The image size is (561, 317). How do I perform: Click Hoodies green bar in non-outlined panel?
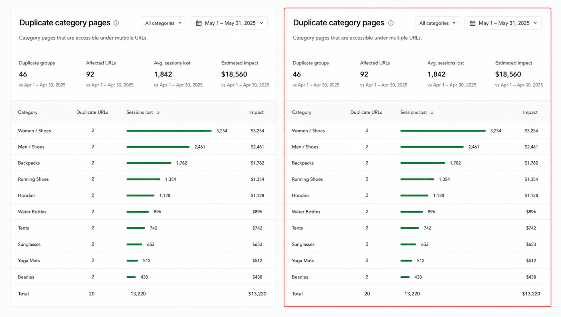click(140, 195)
